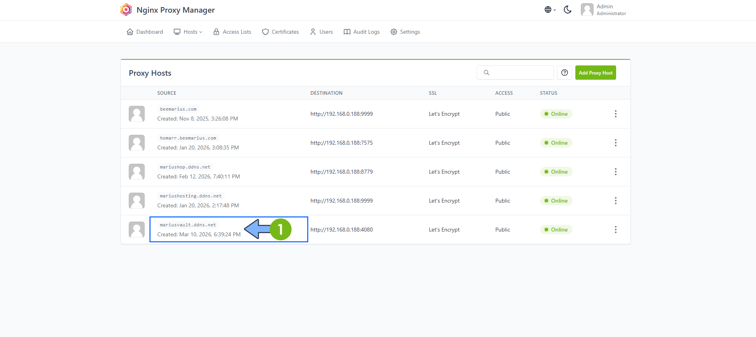756x337 pixels.
Task: Open actions menu for mariushosting.ddns.net
Action: click(x=615, y=201)
